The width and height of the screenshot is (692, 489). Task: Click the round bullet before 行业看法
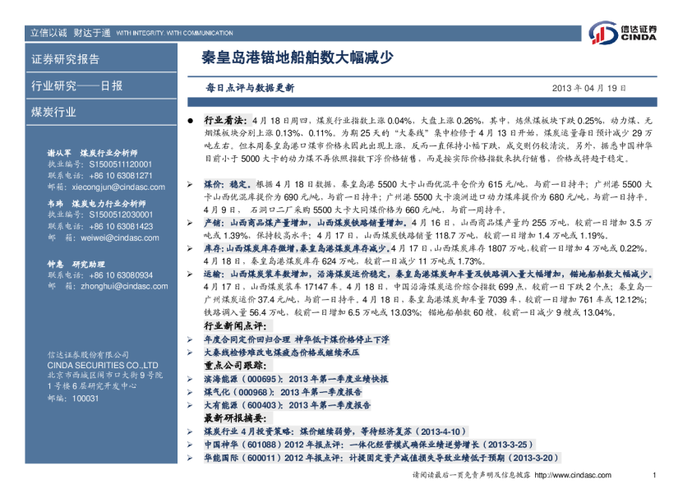pos(190,120)
